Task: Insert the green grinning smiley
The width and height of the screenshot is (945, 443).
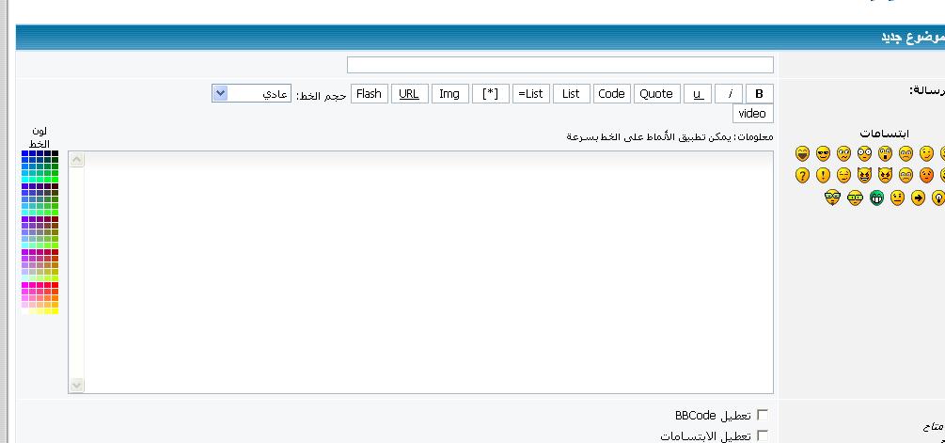Action: pos(876,198)
